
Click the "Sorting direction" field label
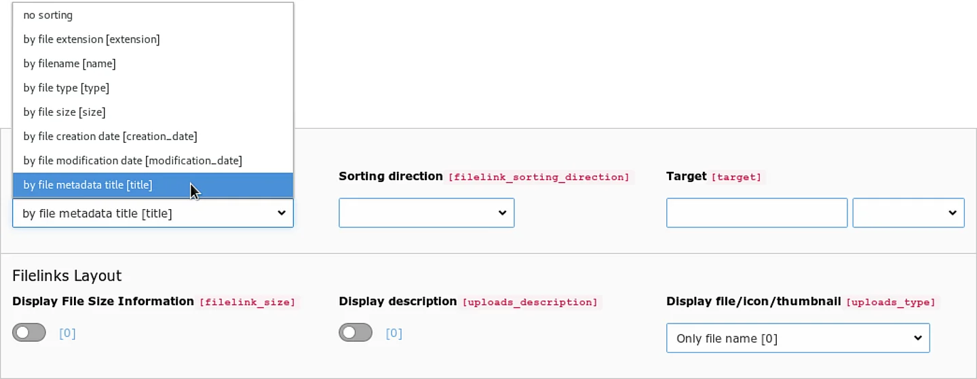[391, 177]
